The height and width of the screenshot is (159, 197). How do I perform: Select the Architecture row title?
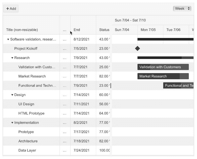[28, 141]
